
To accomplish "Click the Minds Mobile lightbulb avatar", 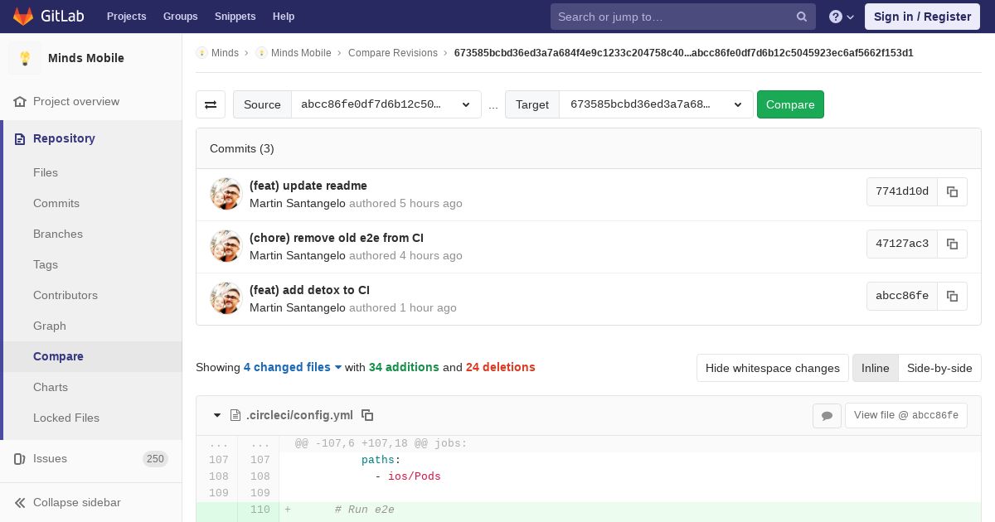I will point(25,58).
